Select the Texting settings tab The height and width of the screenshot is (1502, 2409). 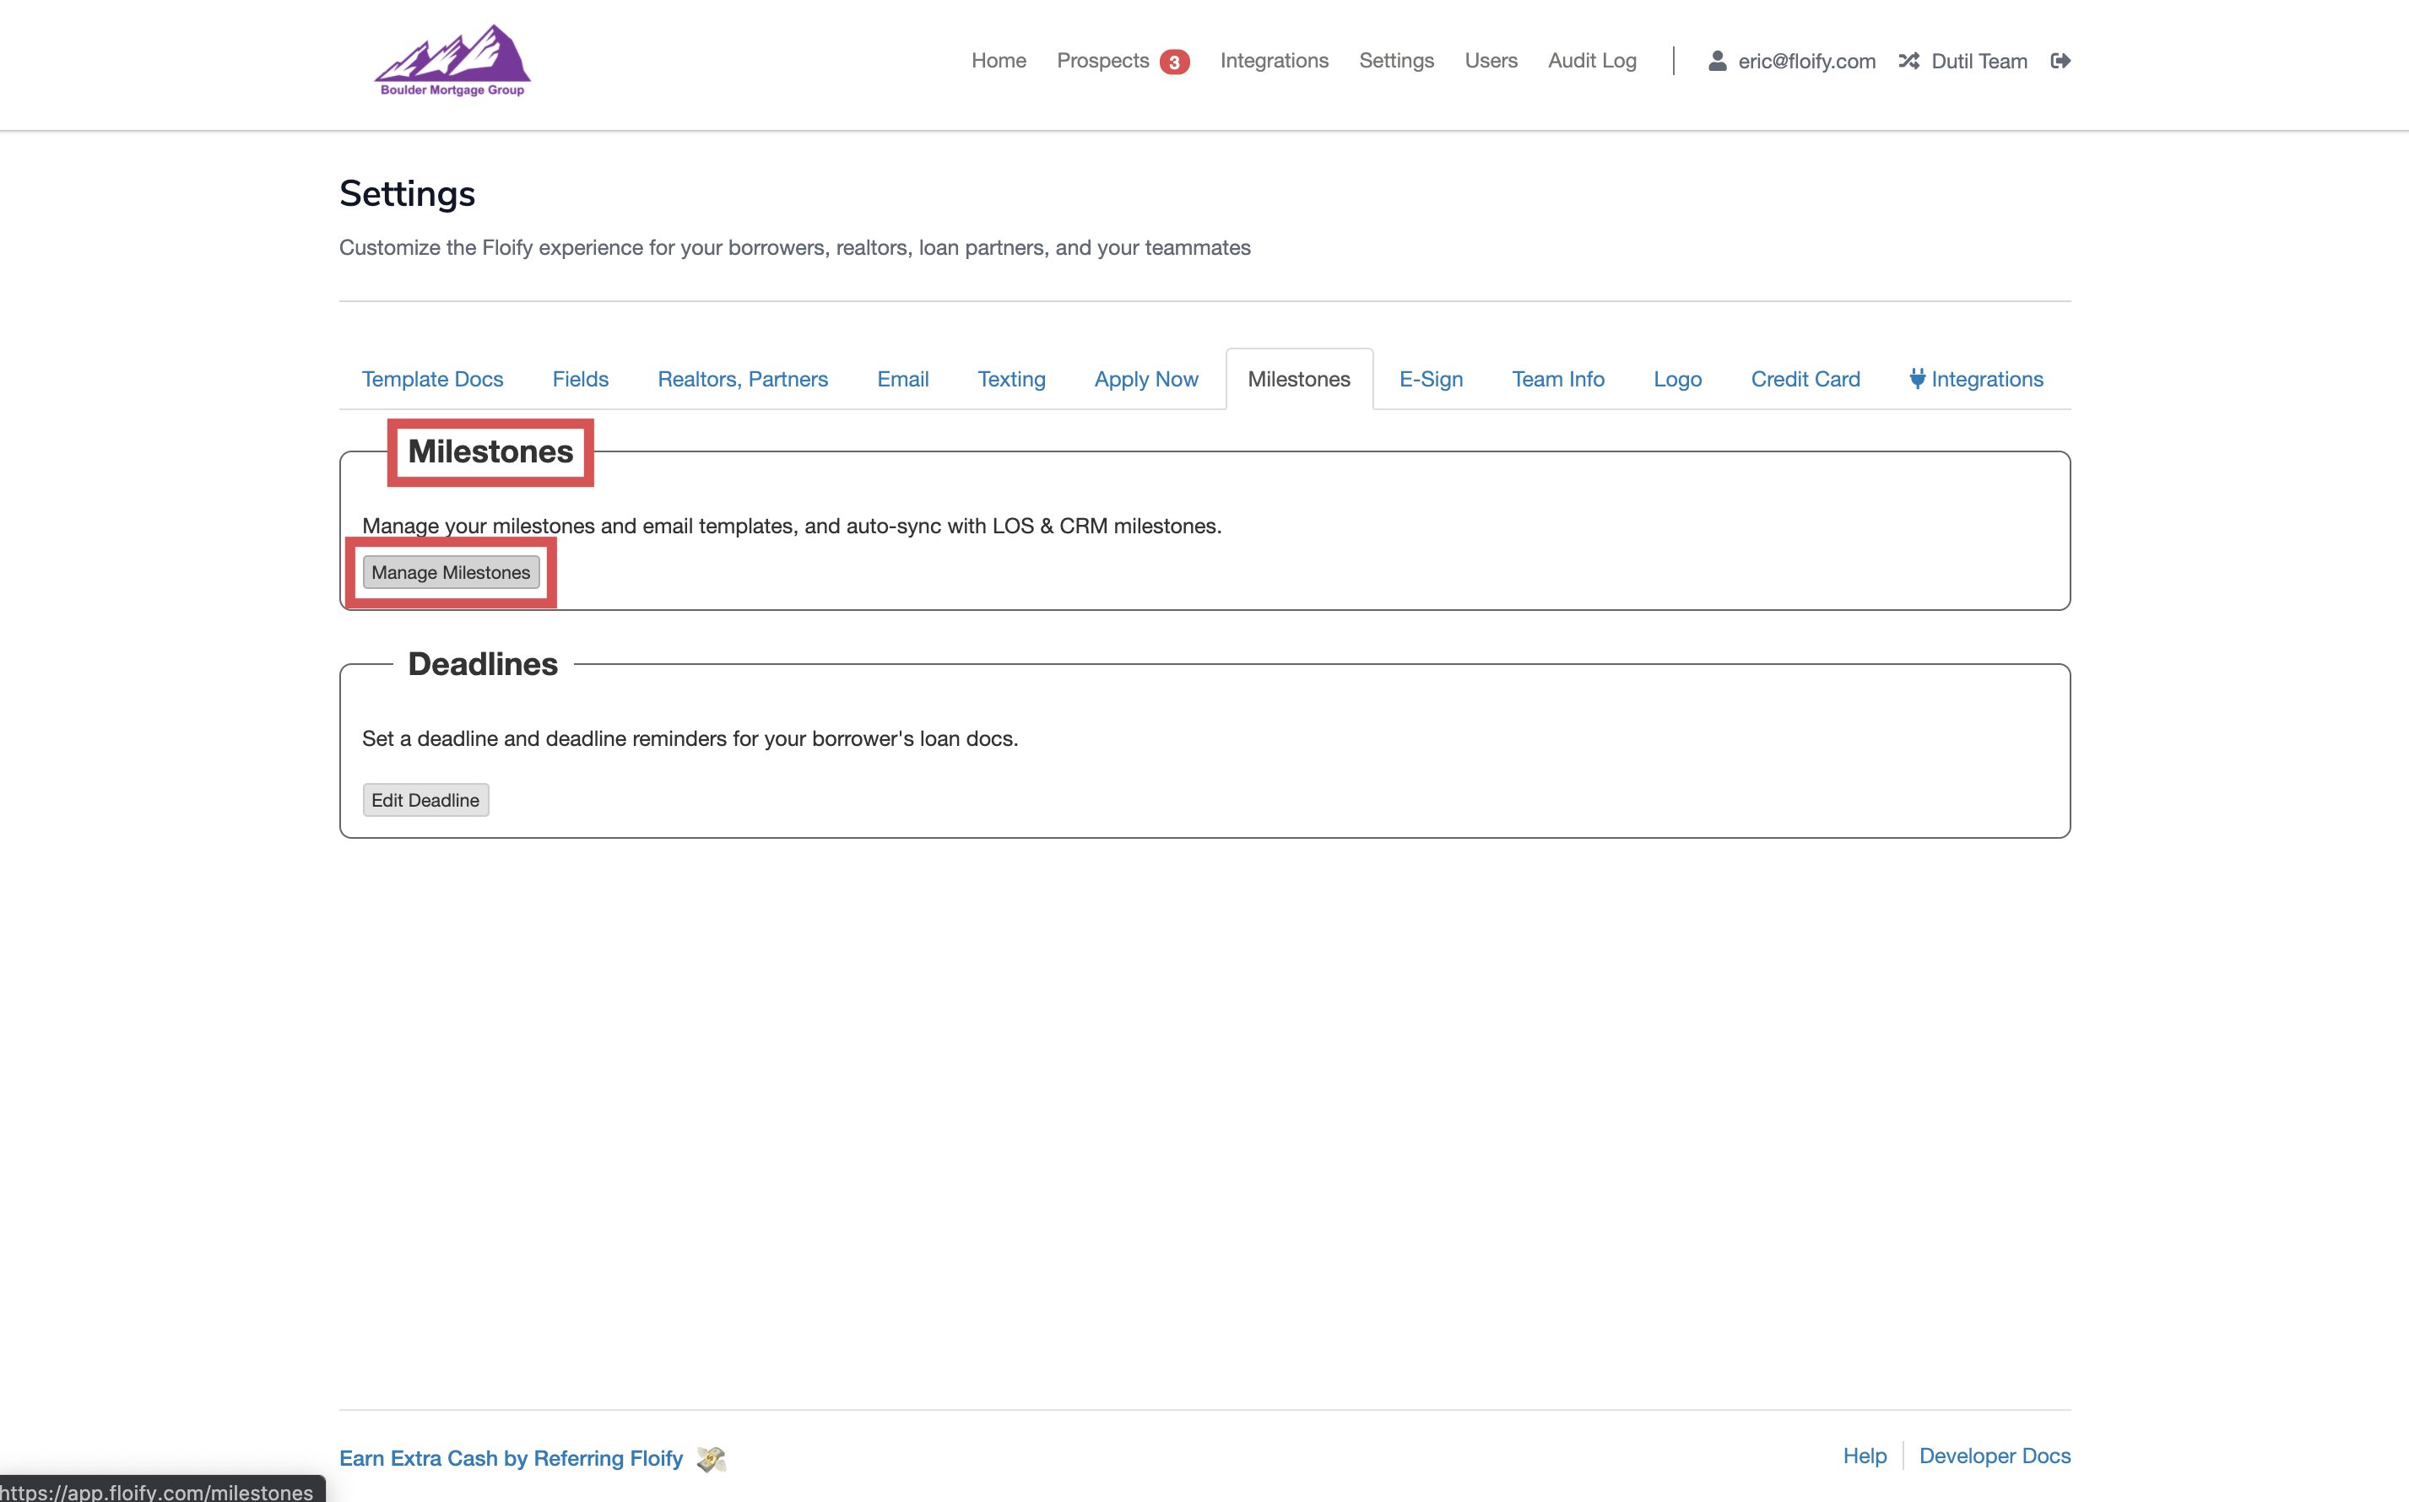click(x=1011, y=379)
